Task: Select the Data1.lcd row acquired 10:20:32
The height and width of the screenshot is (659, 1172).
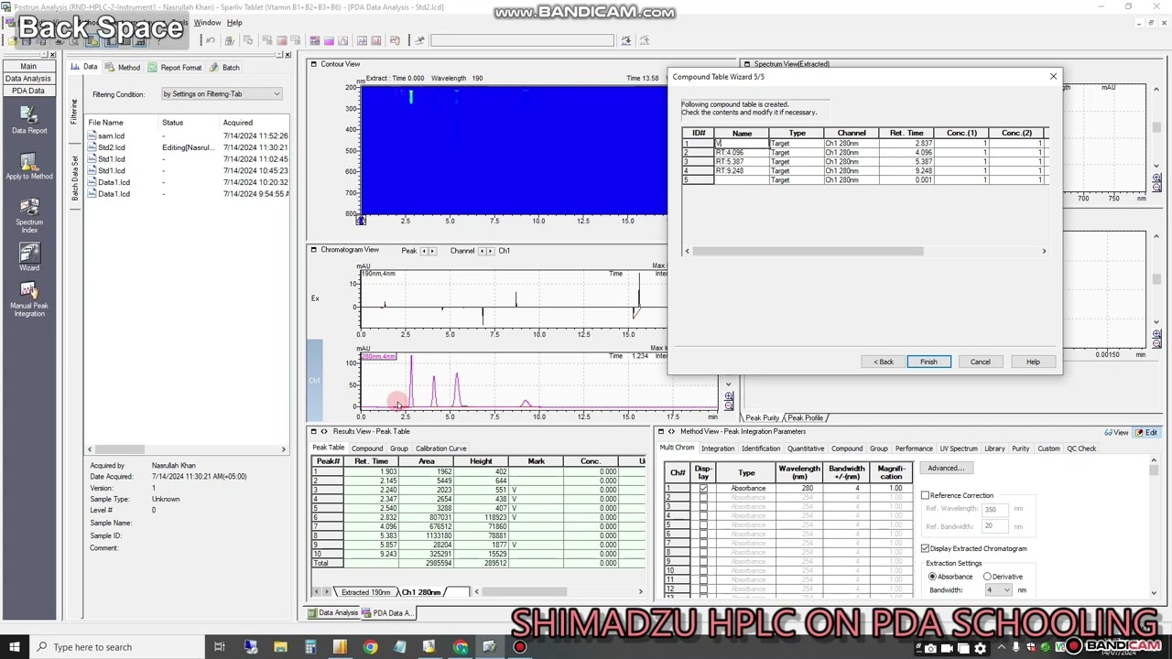Action: click(187, 182)
